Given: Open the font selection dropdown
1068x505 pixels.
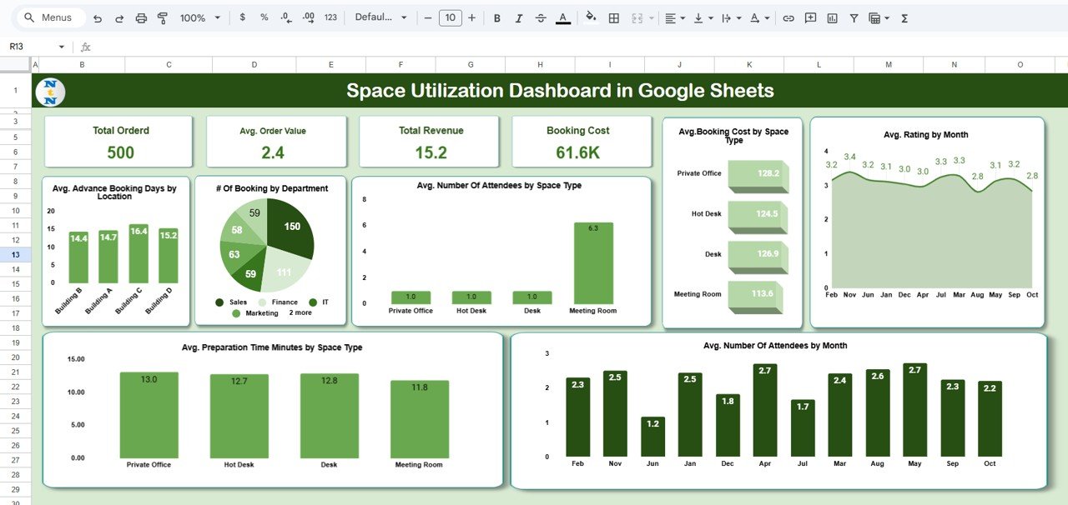Looking at the screenshot, I should coord(380,17).
